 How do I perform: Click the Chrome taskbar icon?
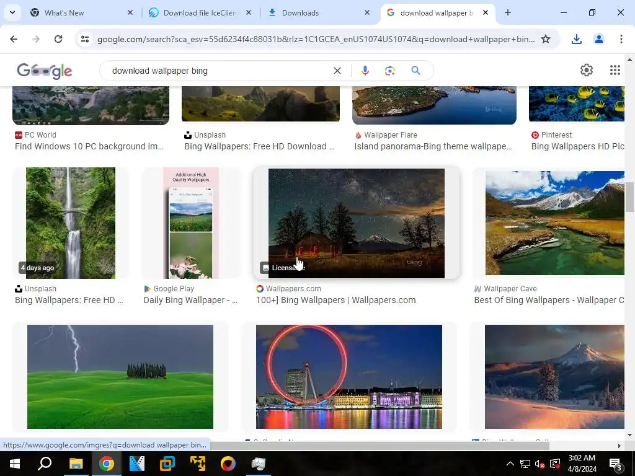(x=107, y=464)
